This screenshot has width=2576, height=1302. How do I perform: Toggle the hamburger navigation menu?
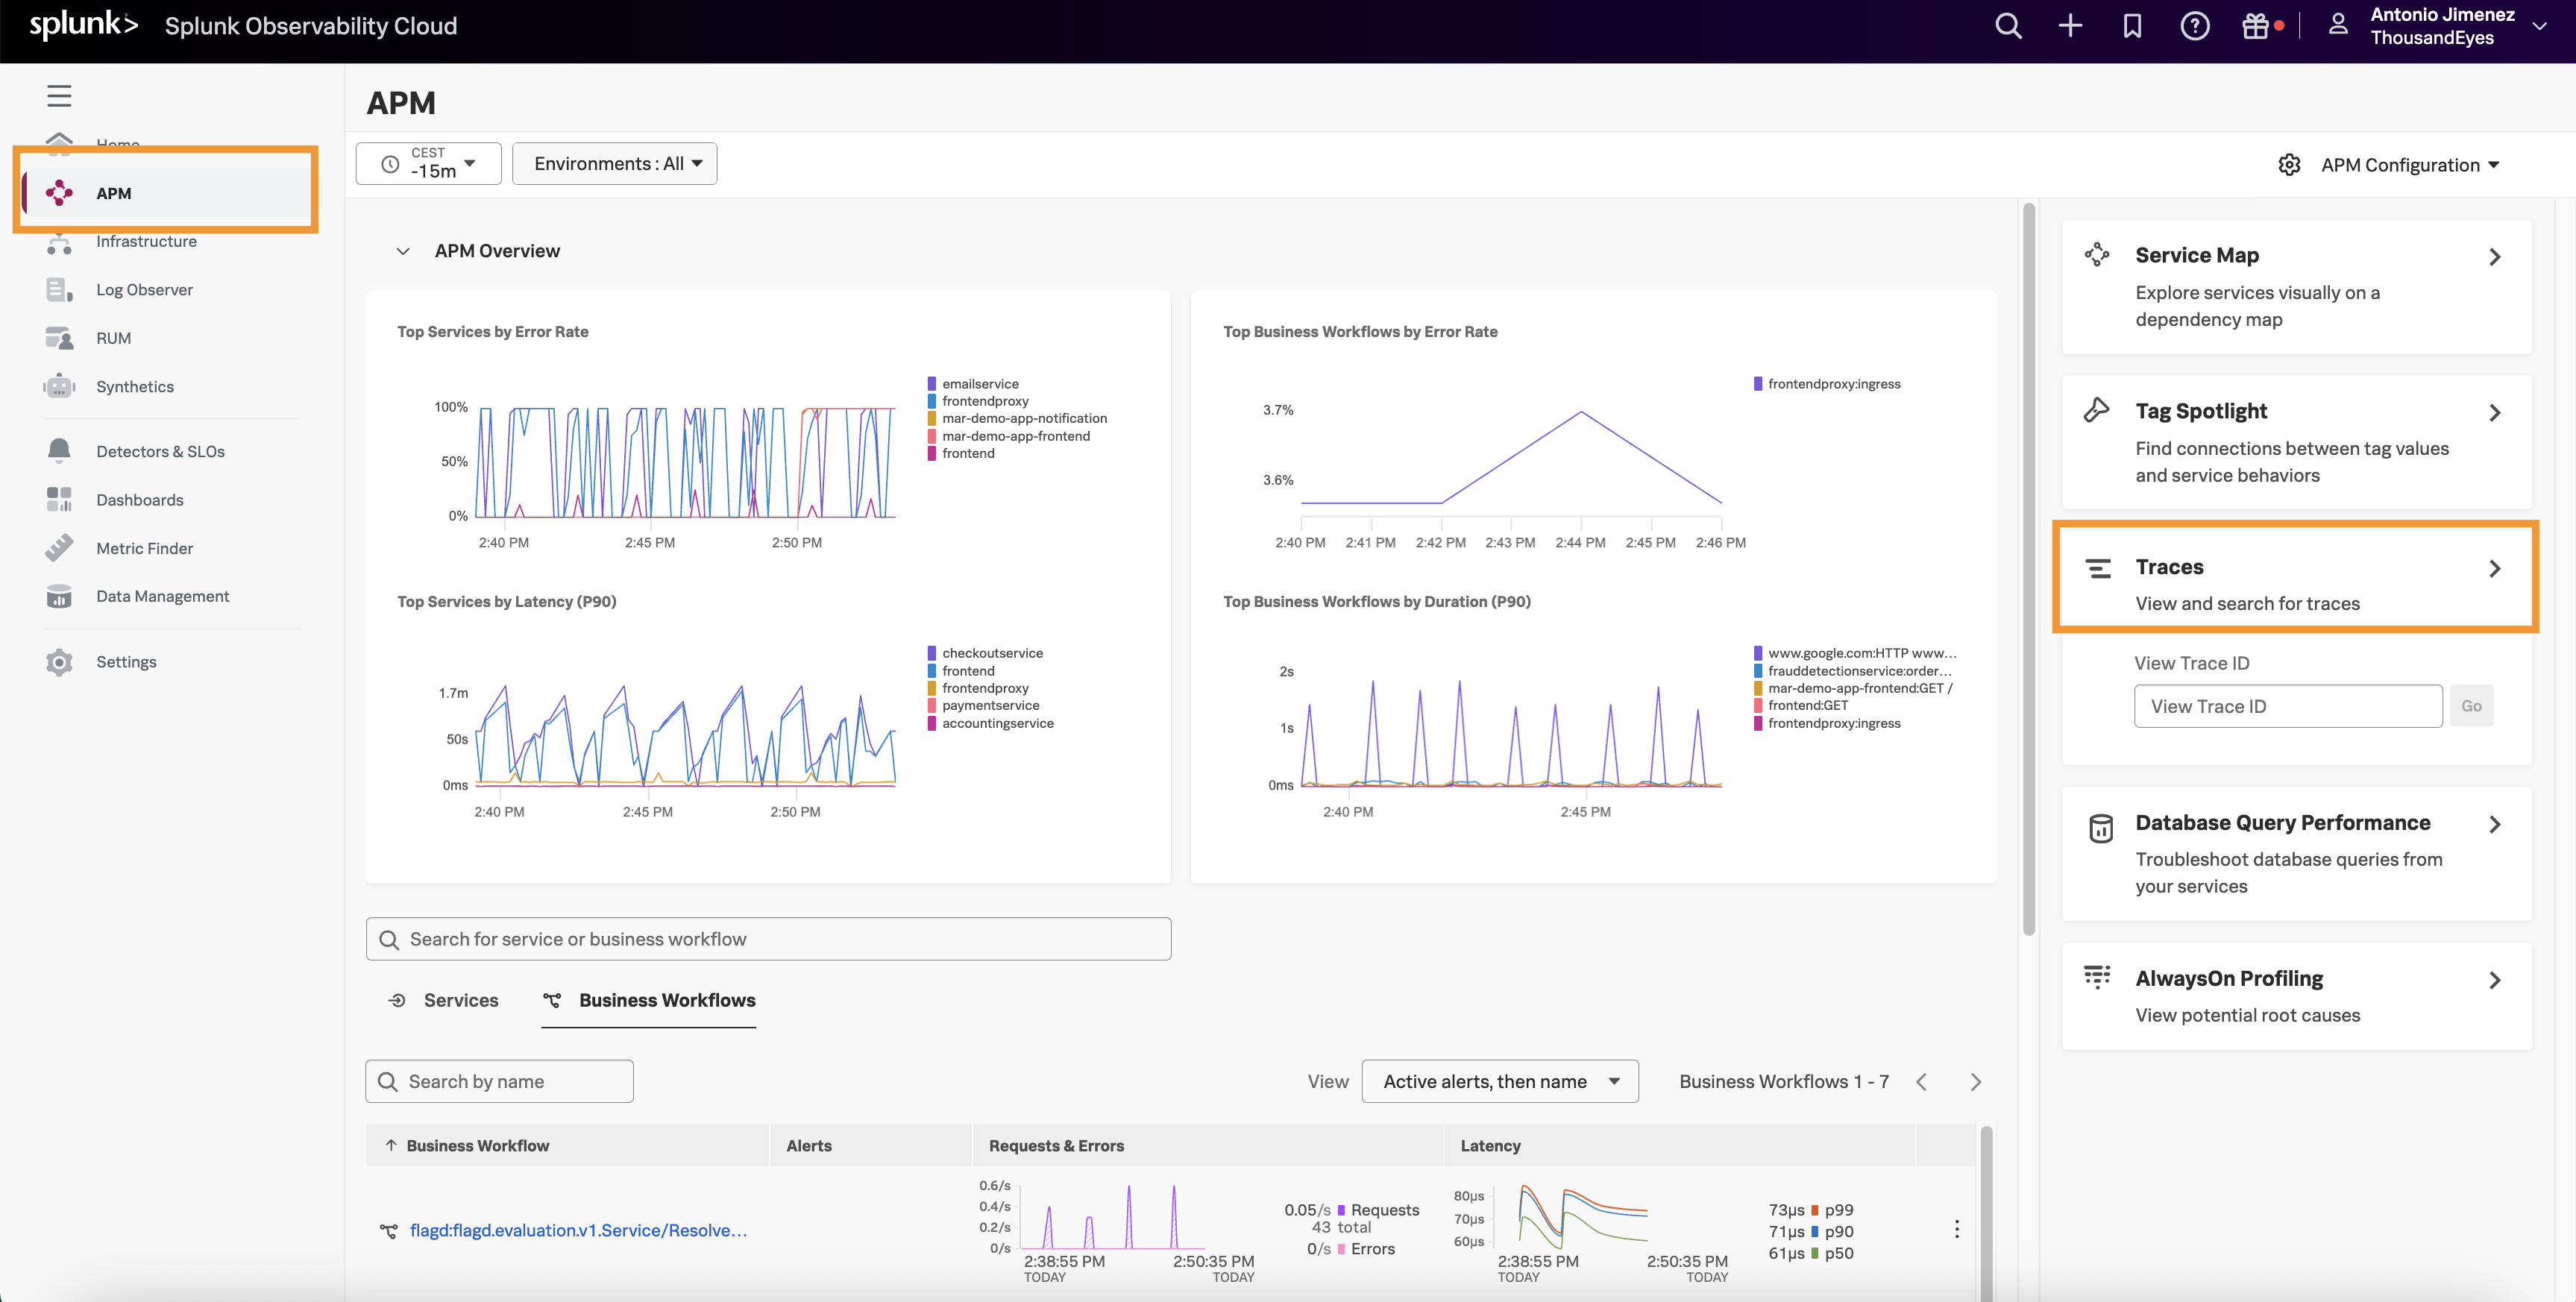pyautogui.click(x=59, y=96)
